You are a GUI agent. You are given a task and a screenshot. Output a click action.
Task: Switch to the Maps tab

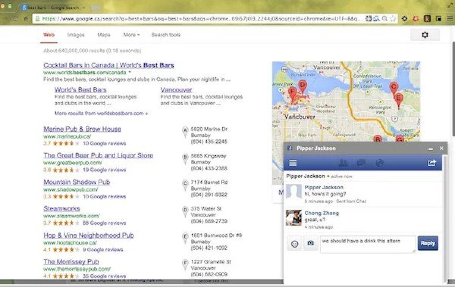pyautogui.click(x=104, y=34)
